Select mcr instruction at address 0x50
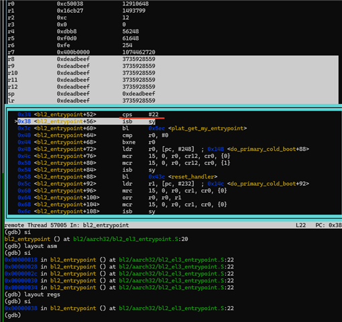 (x=127, y=163)
